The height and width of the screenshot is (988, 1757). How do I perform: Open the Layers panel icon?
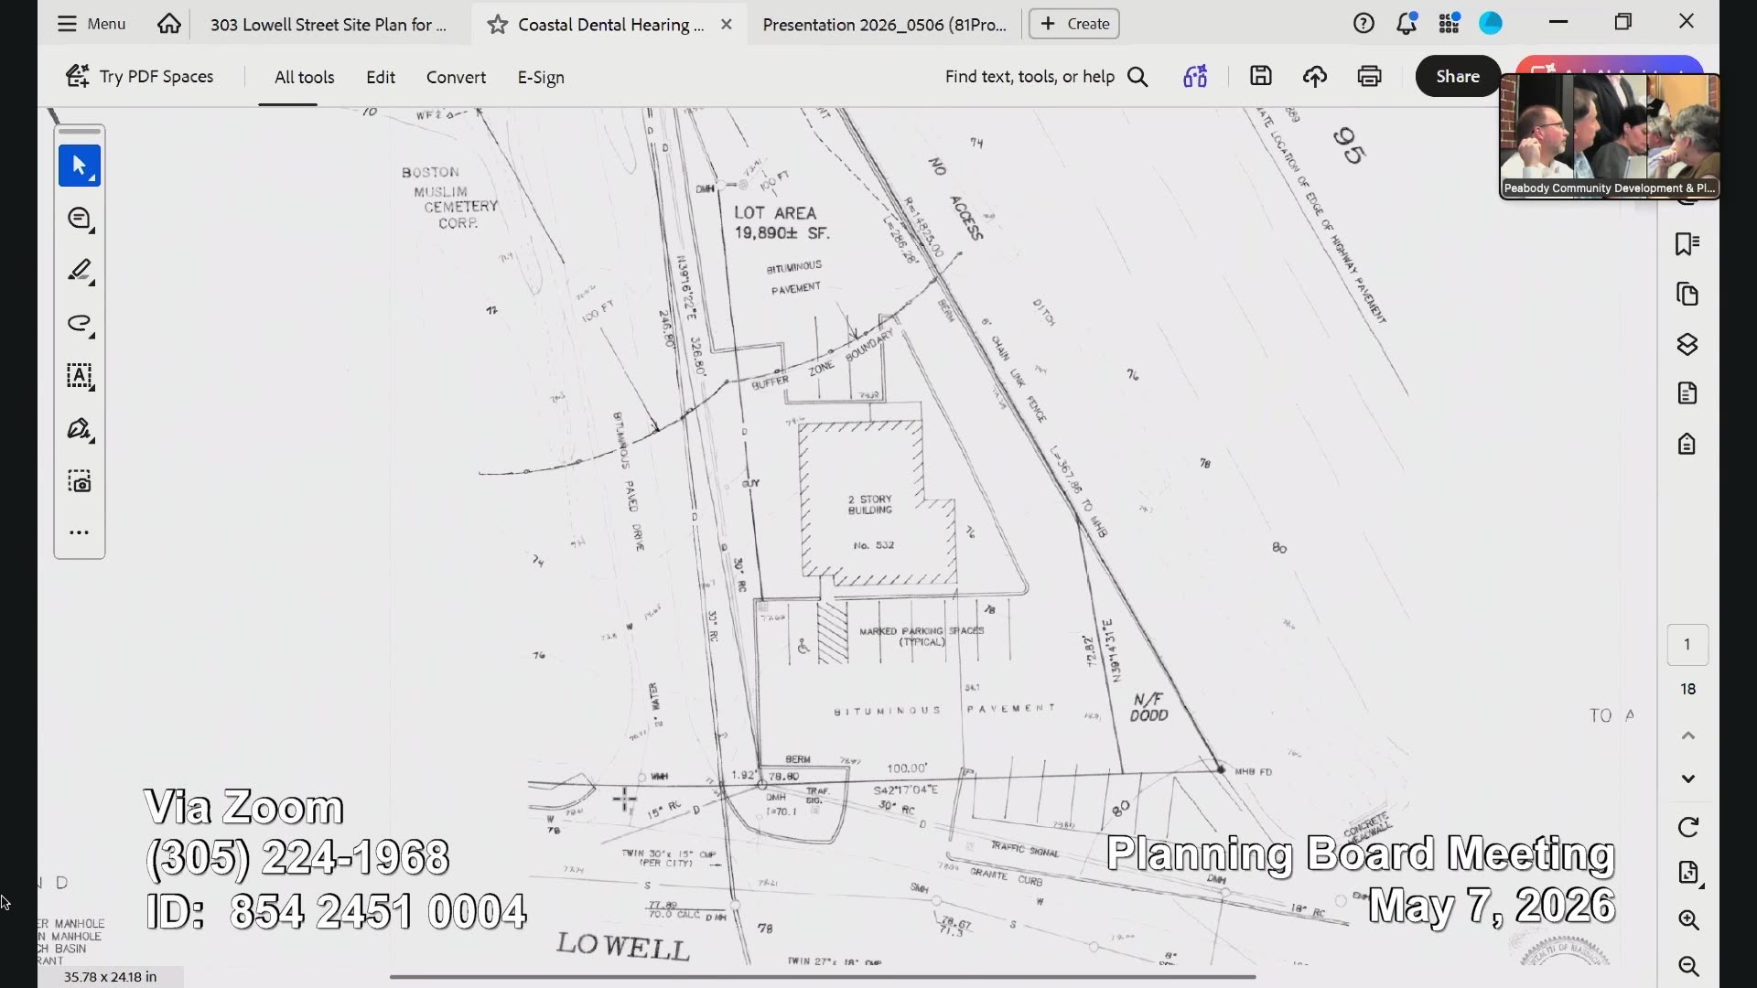coord(1687,344)
